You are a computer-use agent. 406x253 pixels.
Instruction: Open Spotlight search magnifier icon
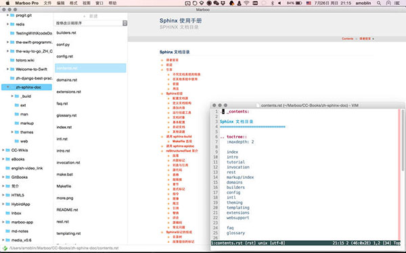pos(379,3)
